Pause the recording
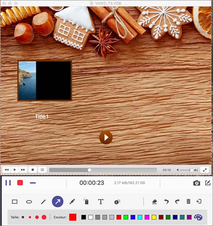The width and height of the screenshot is (213, 226). 8,183
